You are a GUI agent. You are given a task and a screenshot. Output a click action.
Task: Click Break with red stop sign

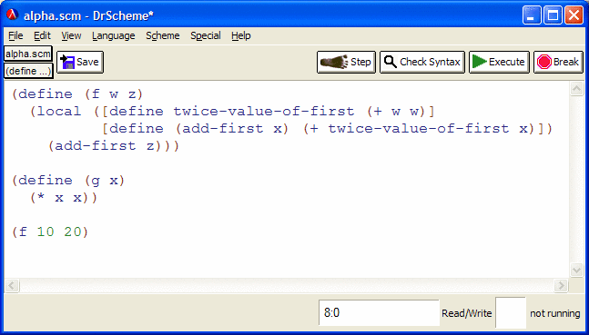[558, 62]
